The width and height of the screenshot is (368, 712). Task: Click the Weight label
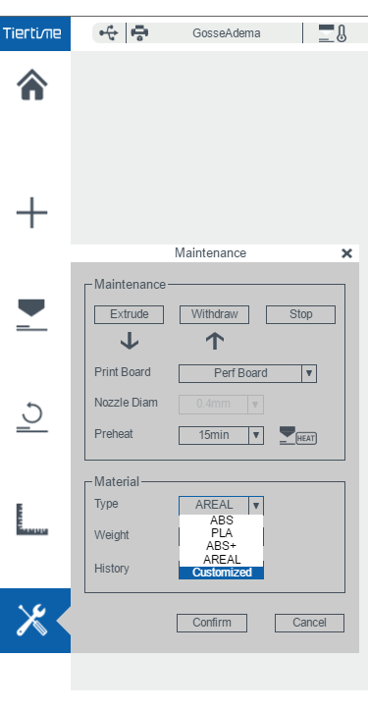pos(112,535)
